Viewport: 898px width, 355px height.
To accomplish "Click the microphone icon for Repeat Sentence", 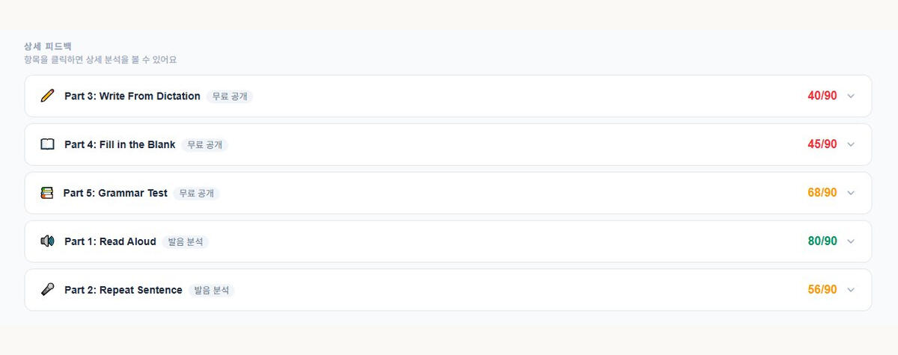I will click(x=47, y=290).
